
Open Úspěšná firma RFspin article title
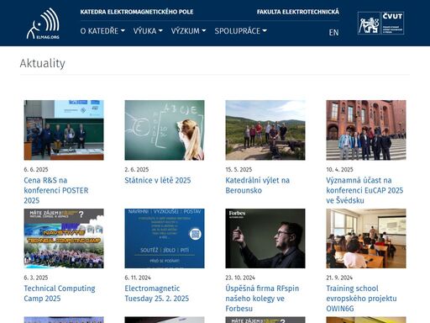(262, 299)
